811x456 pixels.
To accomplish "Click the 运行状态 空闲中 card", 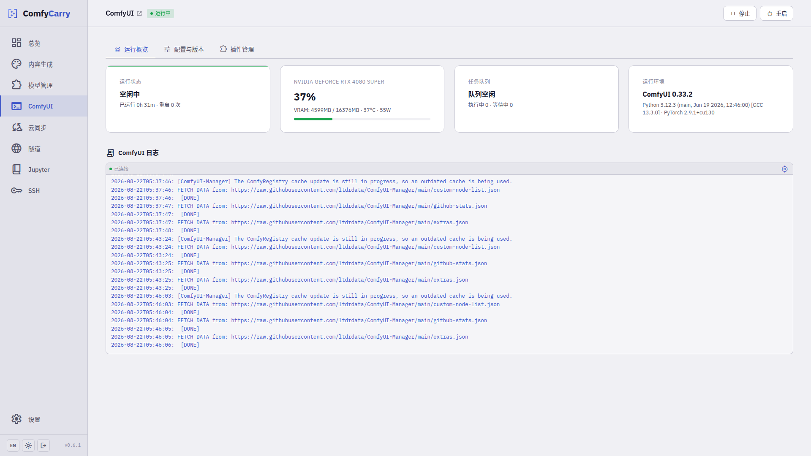I will (188, 99).
